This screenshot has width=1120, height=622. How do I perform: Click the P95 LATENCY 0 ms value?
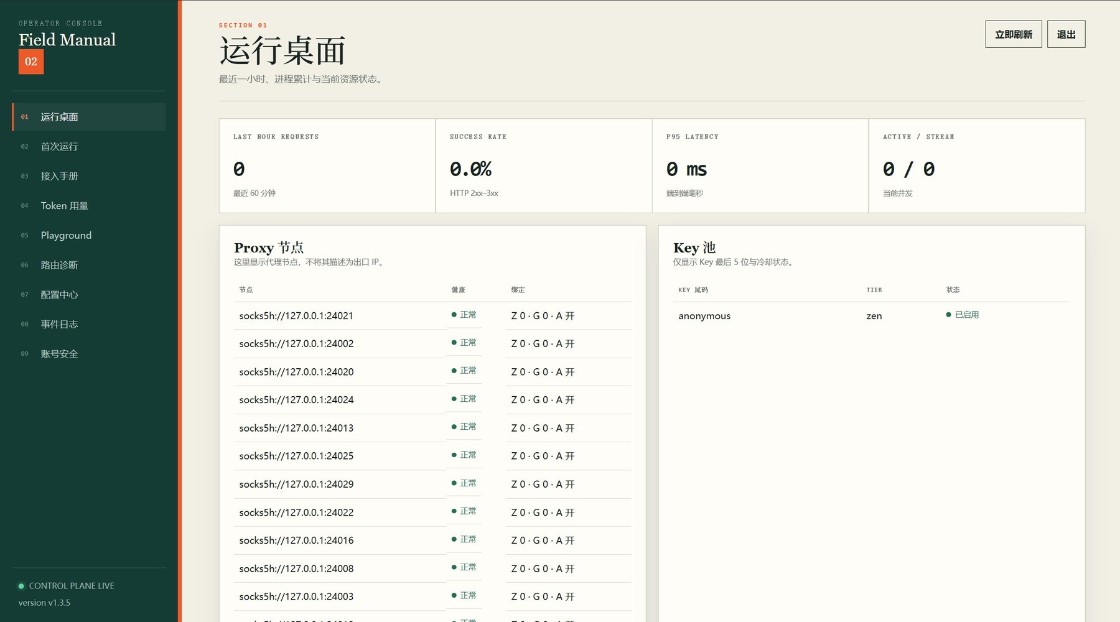tap(686, 169)
